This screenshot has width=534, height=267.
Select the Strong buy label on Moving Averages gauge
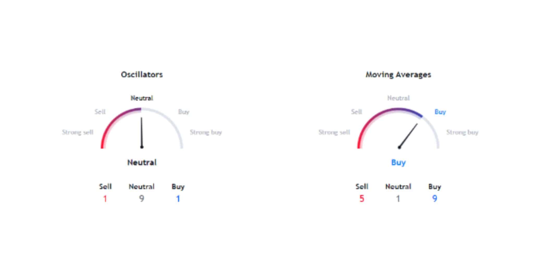462,132
